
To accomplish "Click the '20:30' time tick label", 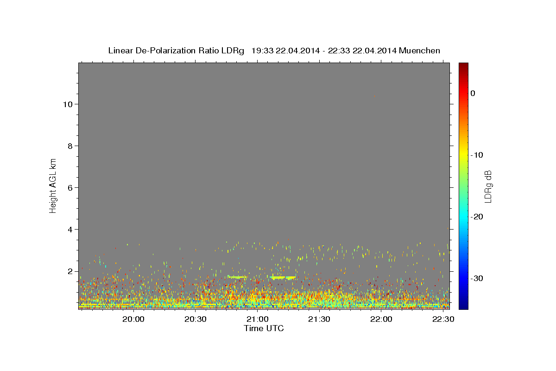I will pos(196,320).
